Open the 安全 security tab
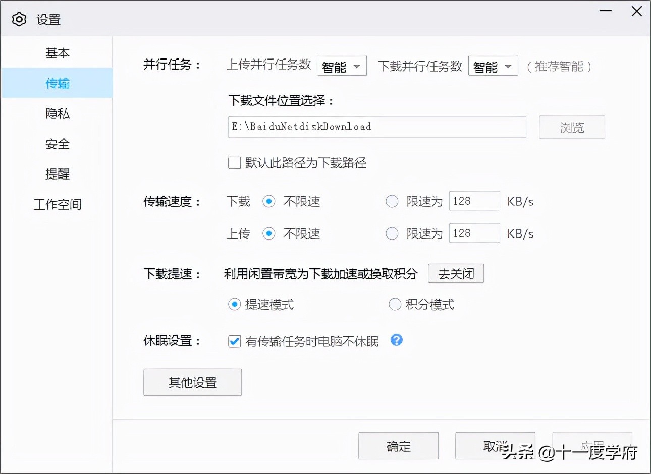The height and width of the screenshot is (474, 651). (57, 144)
